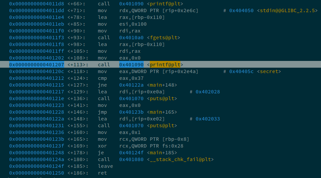This screenshot has width=321, height=178.
Task: Select the highlighted printf@plt symbol at offset +113
Action: click(x=166, y=65)
